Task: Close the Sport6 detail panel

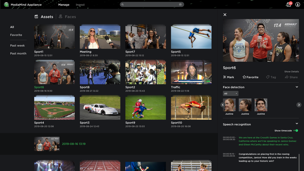Action: [x=225, y=14]
